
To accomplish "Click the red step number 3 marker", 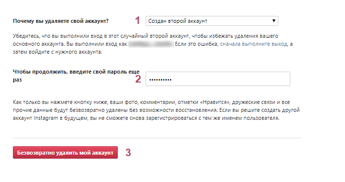I will pos(128,153).
